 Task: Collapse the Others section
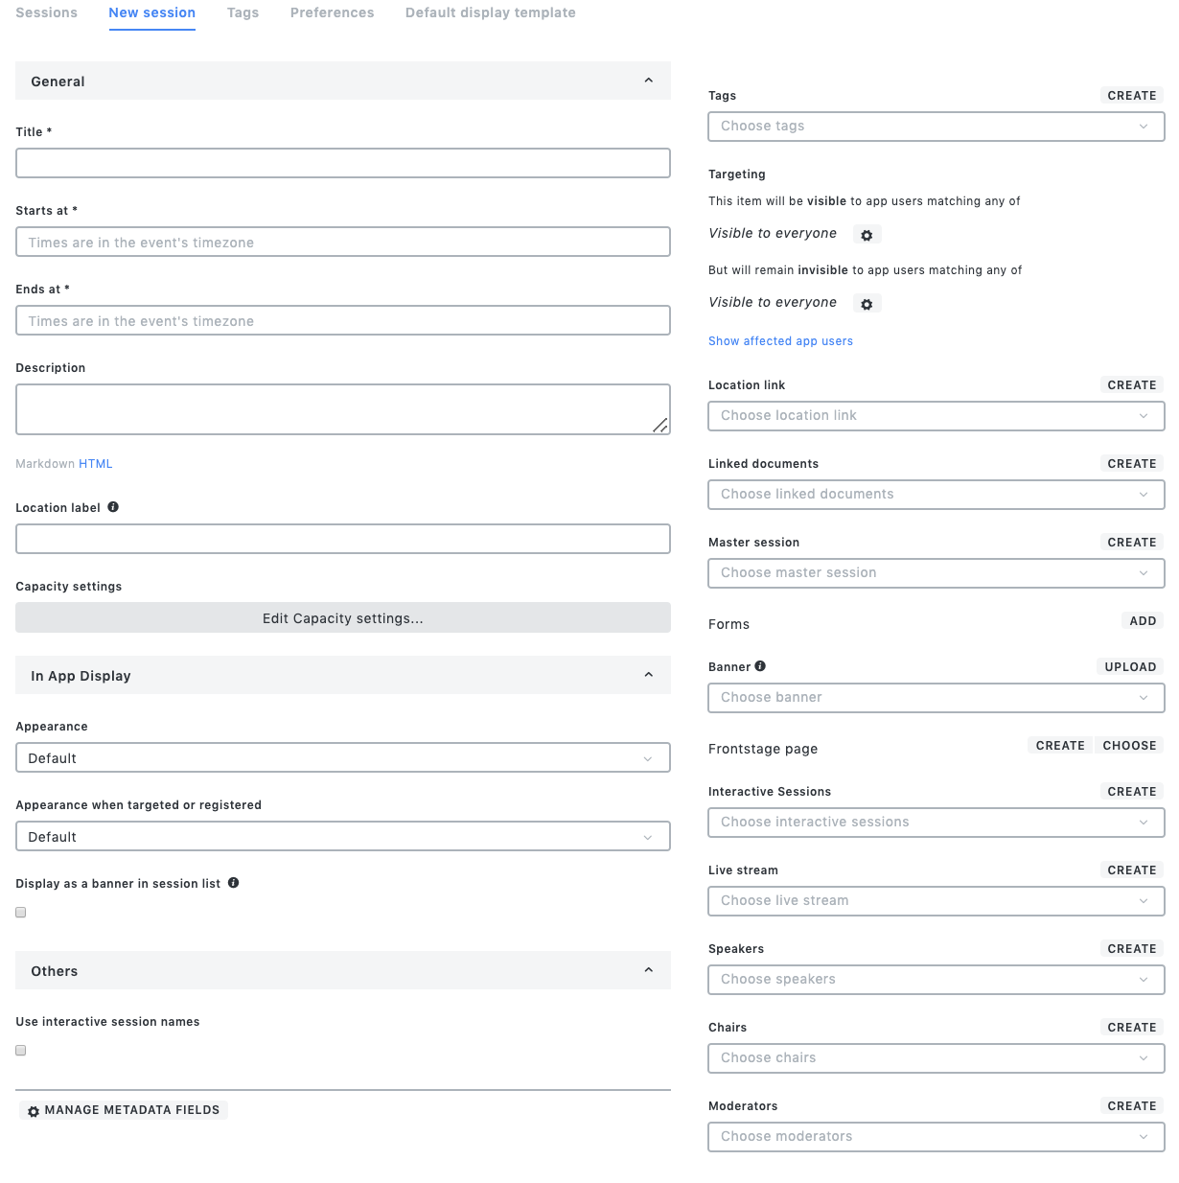648,970
